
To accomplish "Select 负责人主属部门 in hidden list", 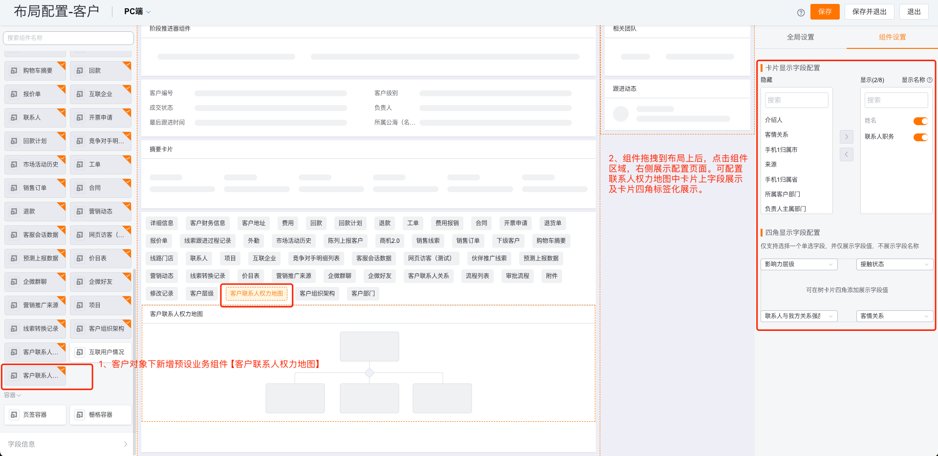I will 785,209.
